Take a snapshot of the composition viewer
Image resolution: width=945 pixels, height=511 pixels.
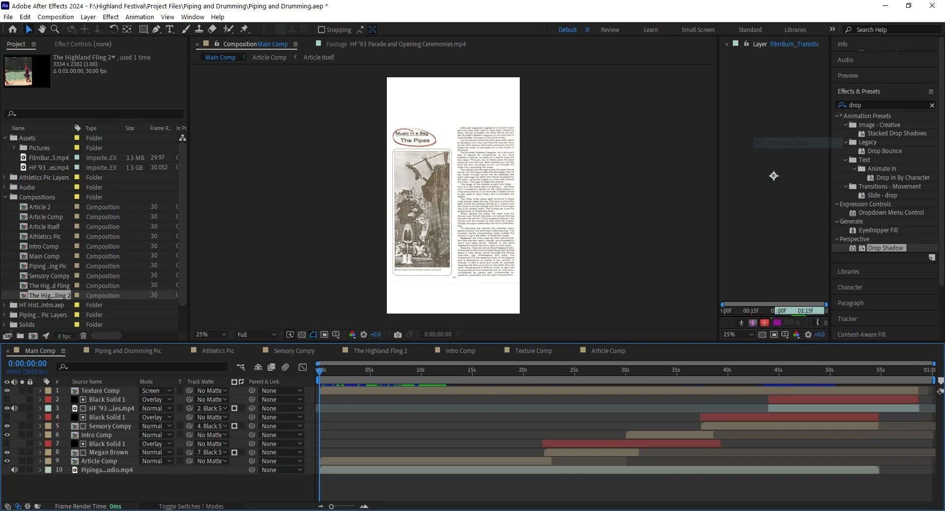(398, 335)
